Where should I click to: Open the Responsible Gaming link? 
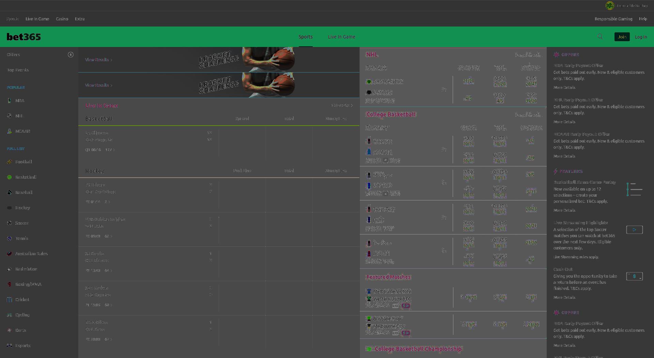coord(613,19)
